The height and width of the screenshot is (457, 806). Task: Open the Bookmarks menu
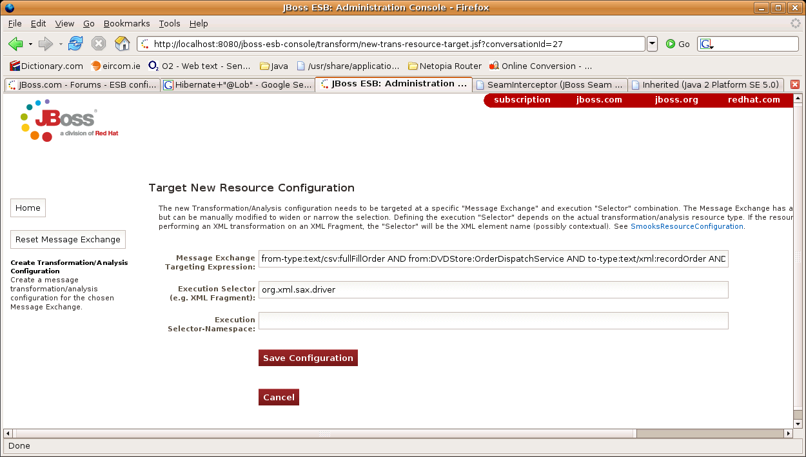point(126,23)
